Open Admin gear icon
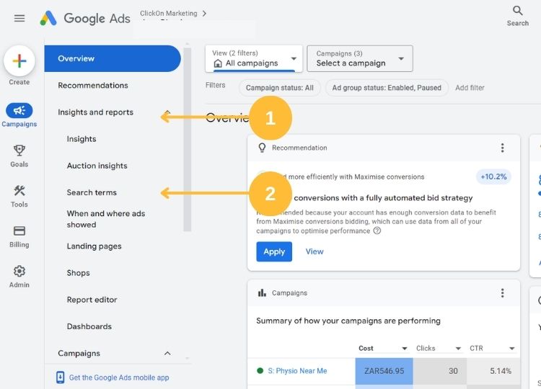The image size is (541, 389). 19,271
